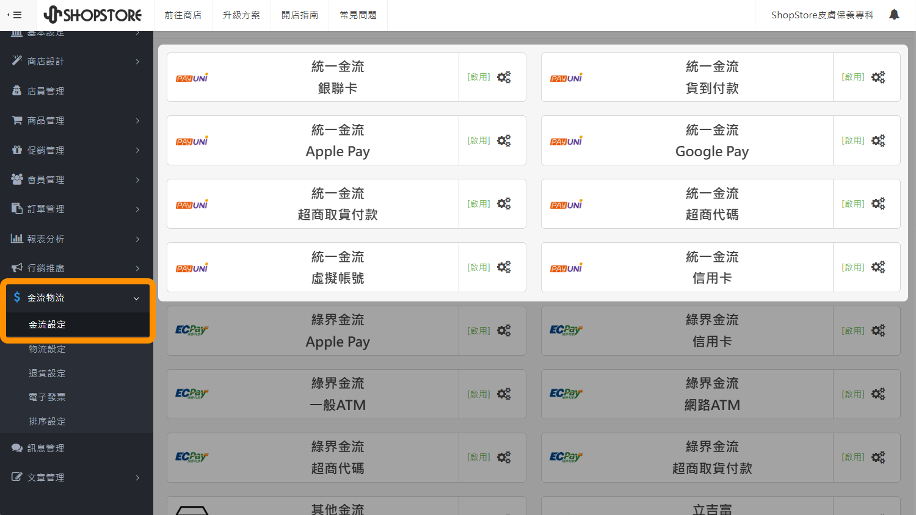This screenshot has height=515, width=916.
Task: Open settings gears for 統一金流 超商代碼
Action: [878, 204]
